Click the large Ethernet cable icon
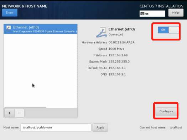The height and width of the screenshot is (140, 187). [102, 32]
